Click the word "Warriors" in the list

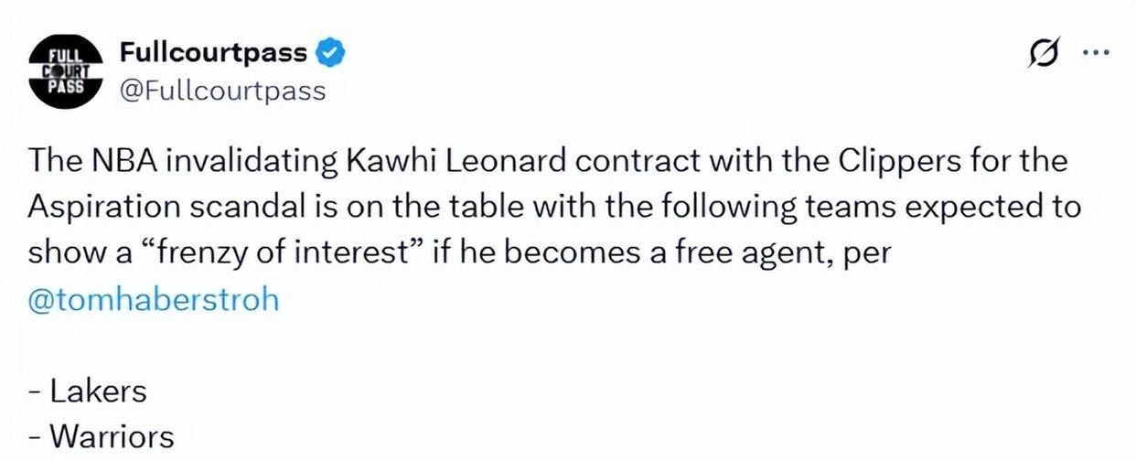[111, 436]
